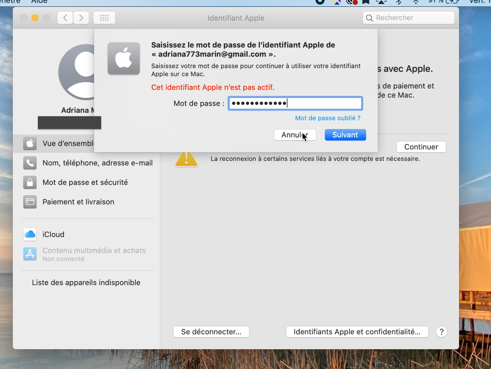491x369 pixels.
Task: Go back with the left chevron button
Action: pos(65,18)
